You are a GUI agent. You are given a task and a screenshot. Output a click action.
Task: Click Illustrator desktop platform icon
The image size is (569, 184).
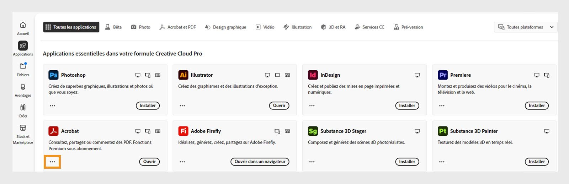[267, 75]
